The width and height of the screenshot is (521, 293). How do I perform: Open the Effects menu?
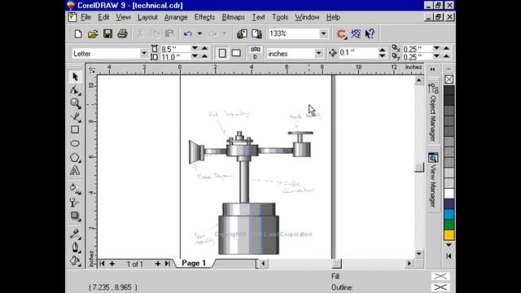point(204,17)
